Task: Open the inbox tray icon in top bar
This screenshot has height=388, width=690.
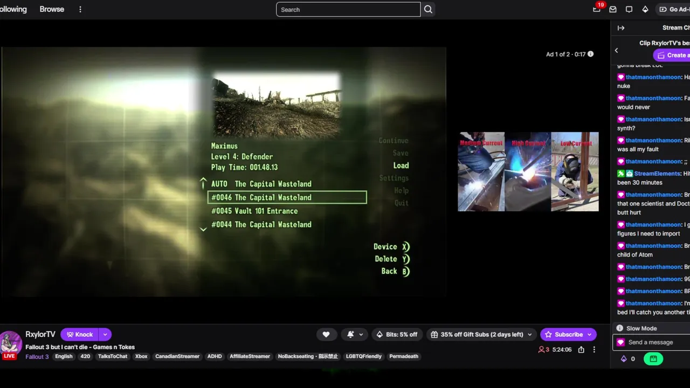Action: pyautogui.click(x=613, y=9)
